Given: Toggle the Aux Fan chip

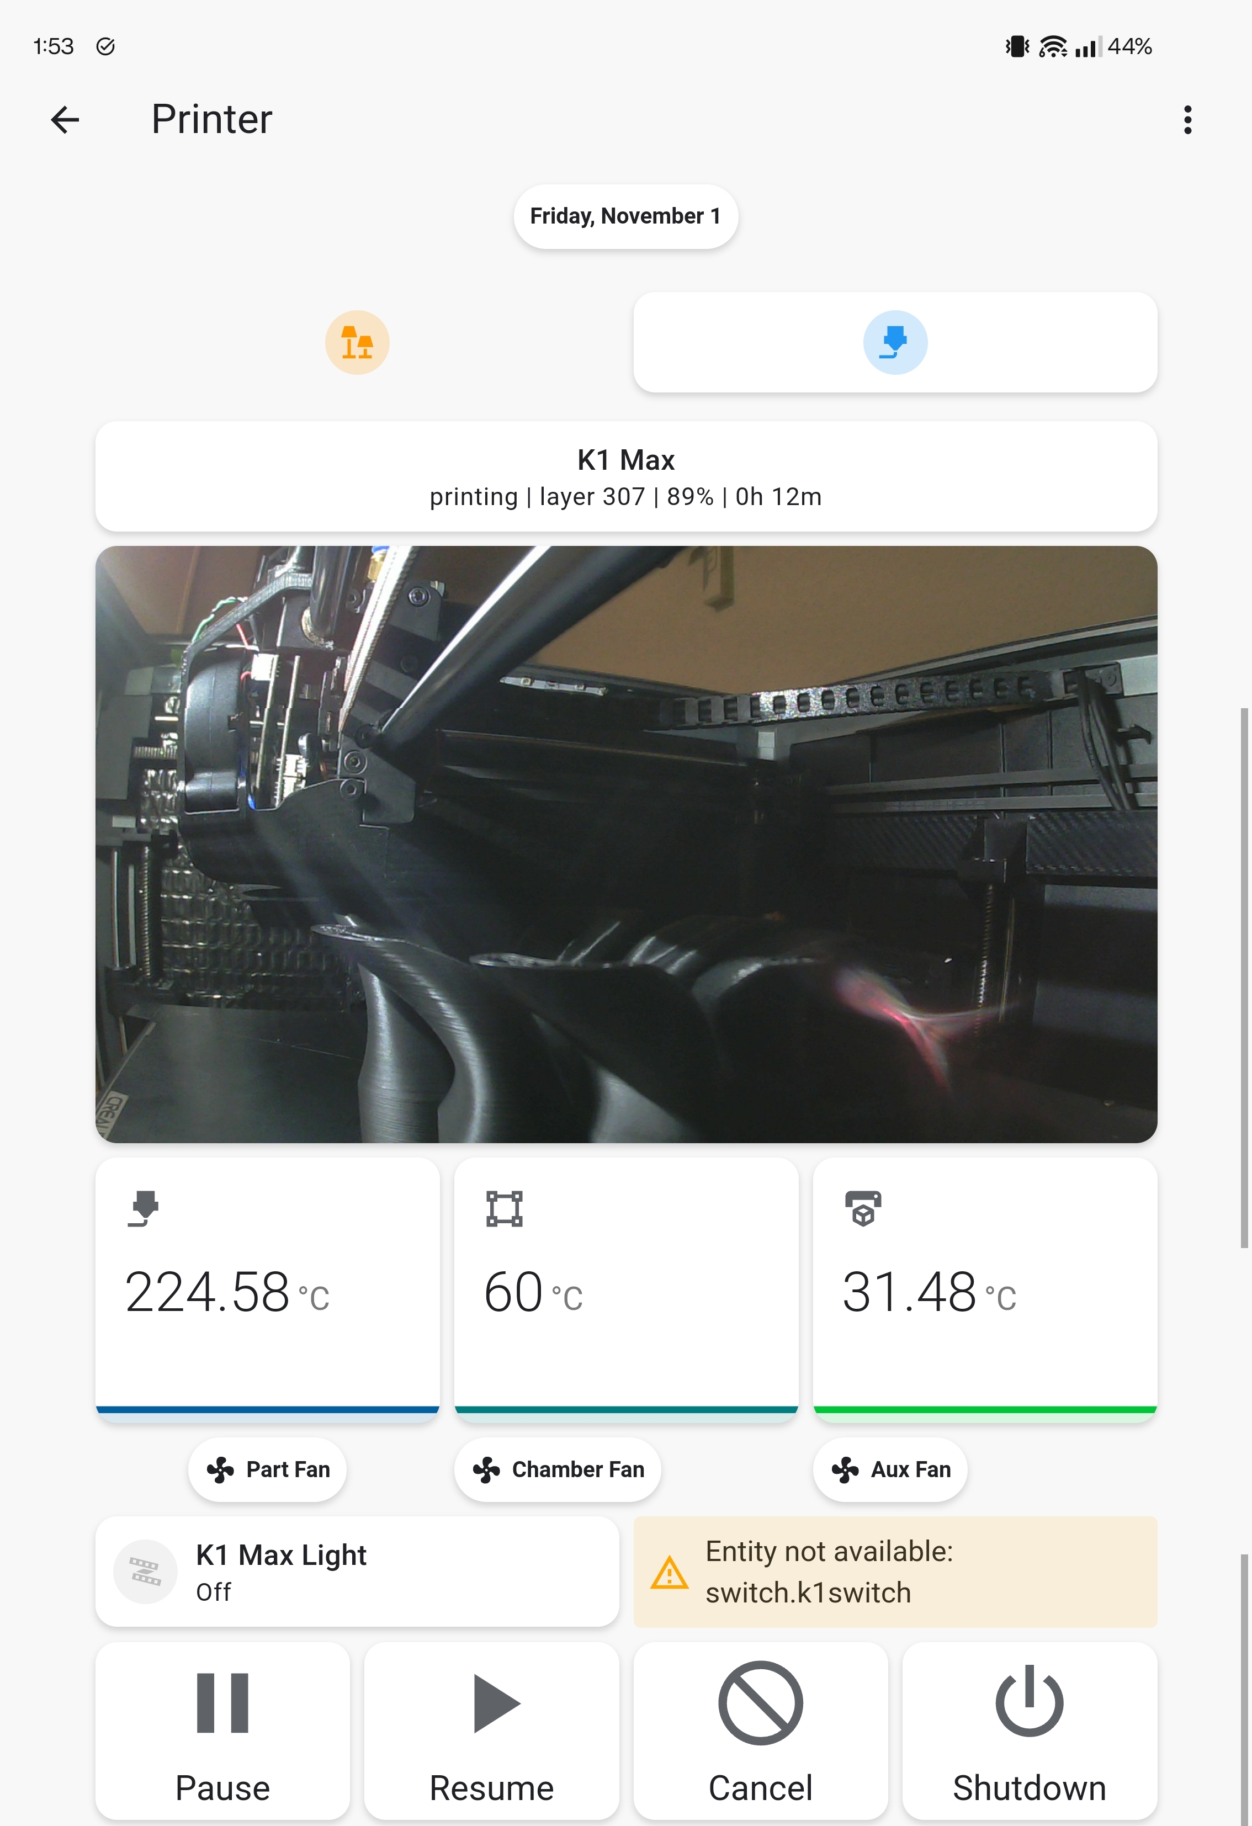Looking at the screenshot, I should point(890,1469).
